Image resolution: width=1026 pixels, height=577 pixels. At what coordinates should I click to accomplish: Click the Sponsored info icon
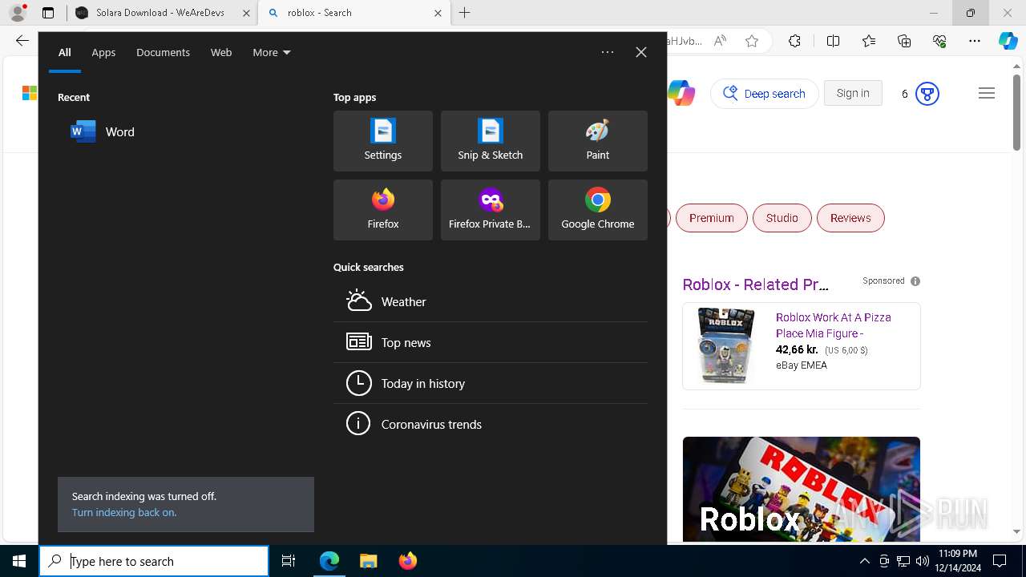point(915,281)
